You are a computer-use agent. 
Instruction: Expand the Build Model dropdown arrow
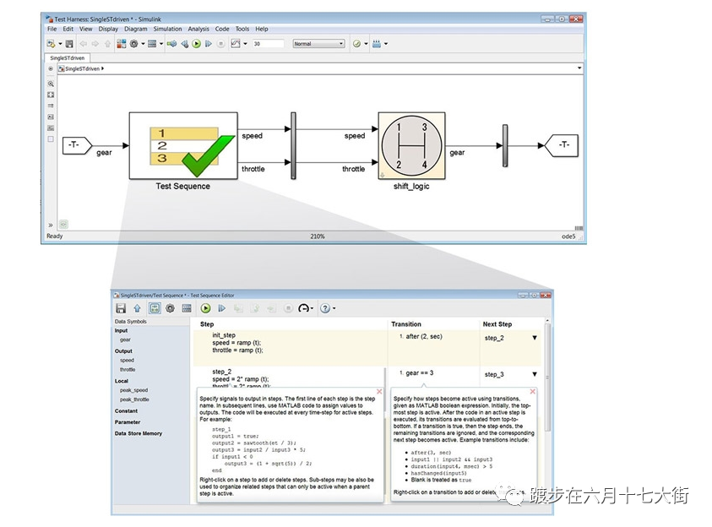pos(386,44)
